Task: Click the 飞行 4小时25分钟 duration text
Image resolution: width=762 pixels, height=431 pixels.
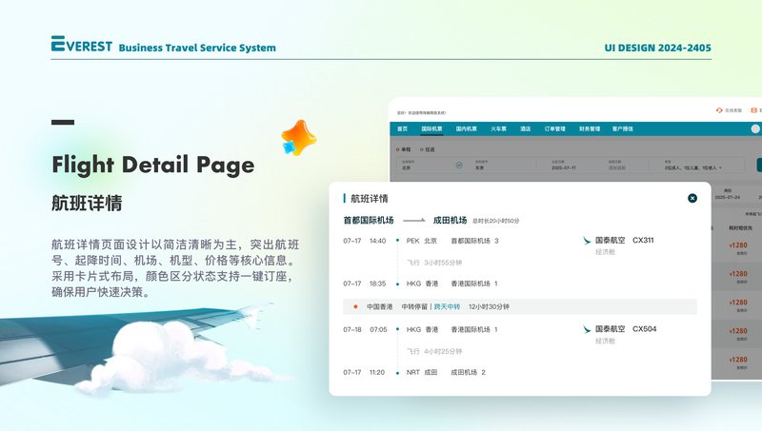Action: click(x=434, y=351)
